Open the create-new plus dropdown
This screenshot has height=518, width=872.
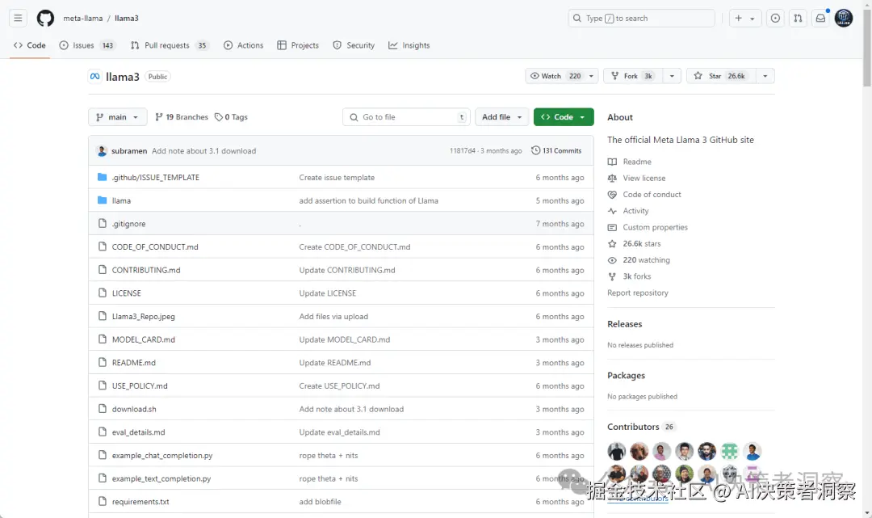[744, 19]
